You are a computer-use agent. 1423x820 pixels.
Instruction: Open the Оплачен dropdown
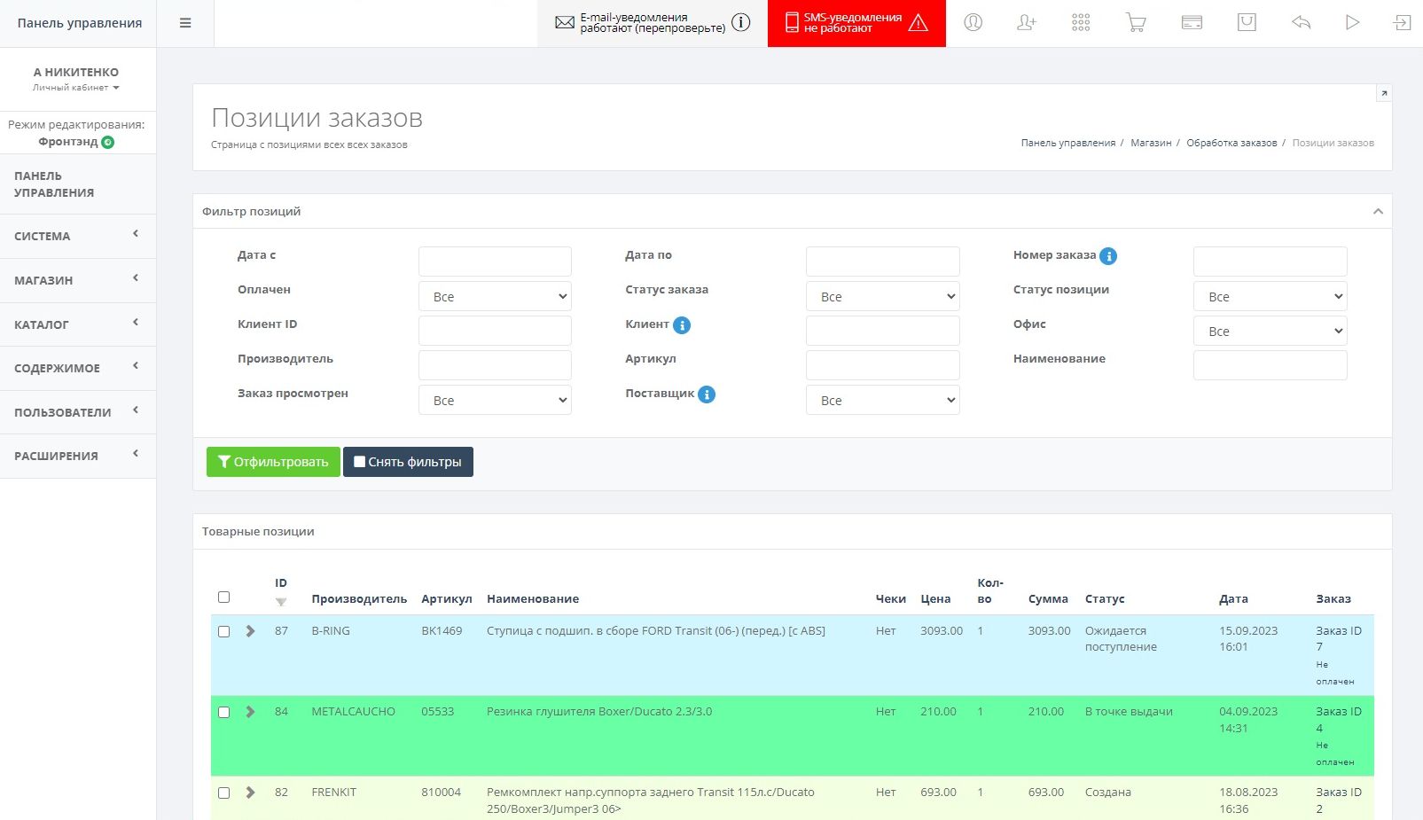(495, 297)
